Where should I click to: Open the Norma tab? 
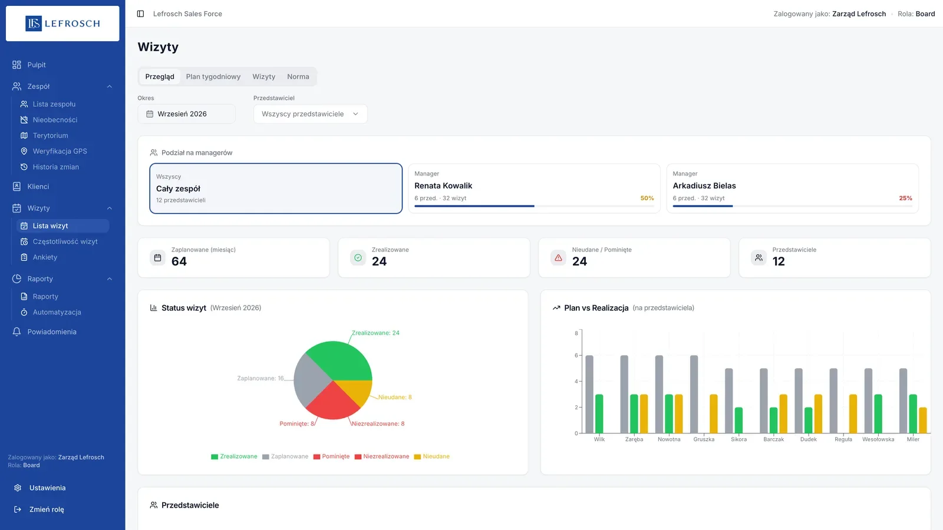pyautogui.click(x=298, y=77)
